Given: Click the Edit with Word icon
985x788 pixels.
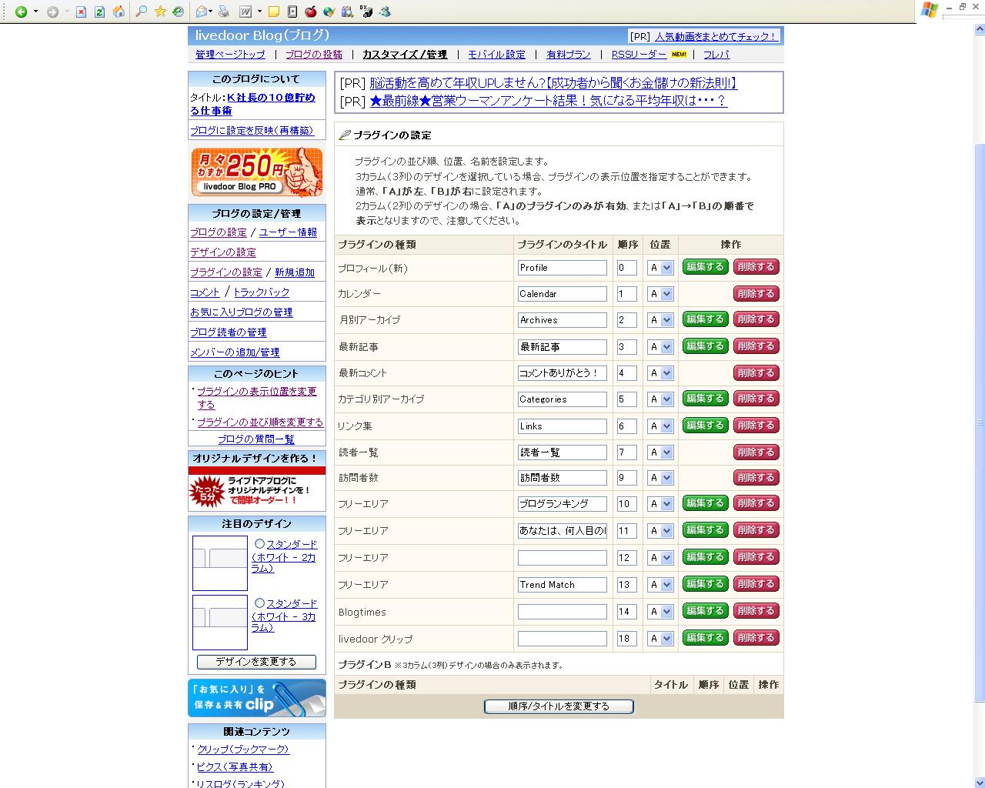Looking at the screenshot, I should (x=245, y=12).
